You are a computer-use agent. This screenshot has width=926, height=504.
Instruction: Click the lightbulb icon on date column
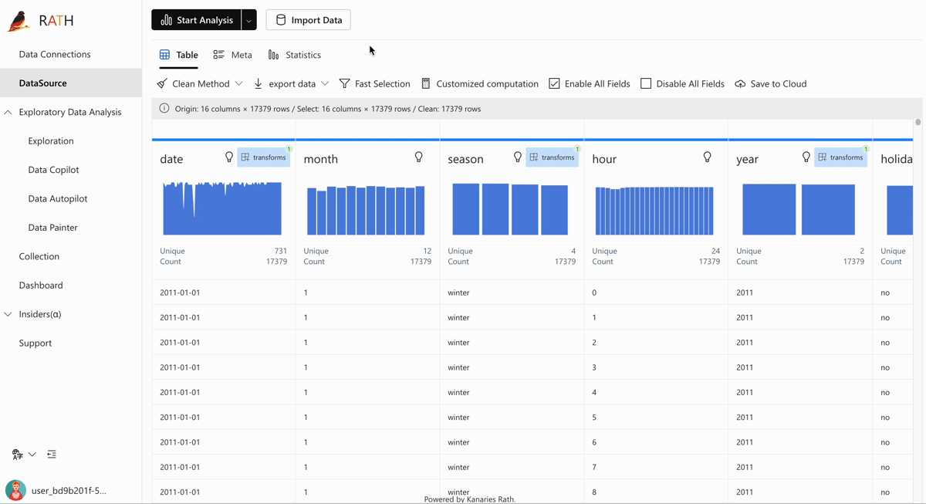(x=229, y=157)
